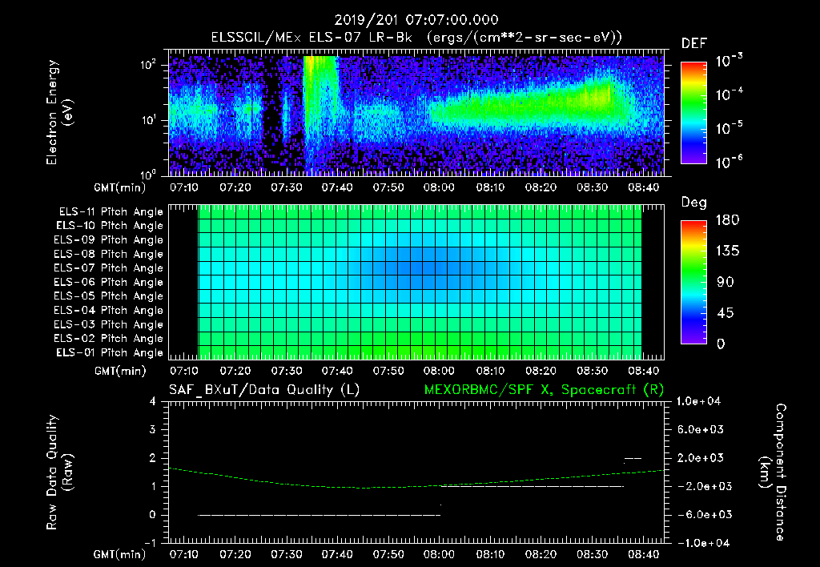Click the 135 tick on Deg colorbar
The width and height of the screenshot is (820, 567).
click(727, 251)
